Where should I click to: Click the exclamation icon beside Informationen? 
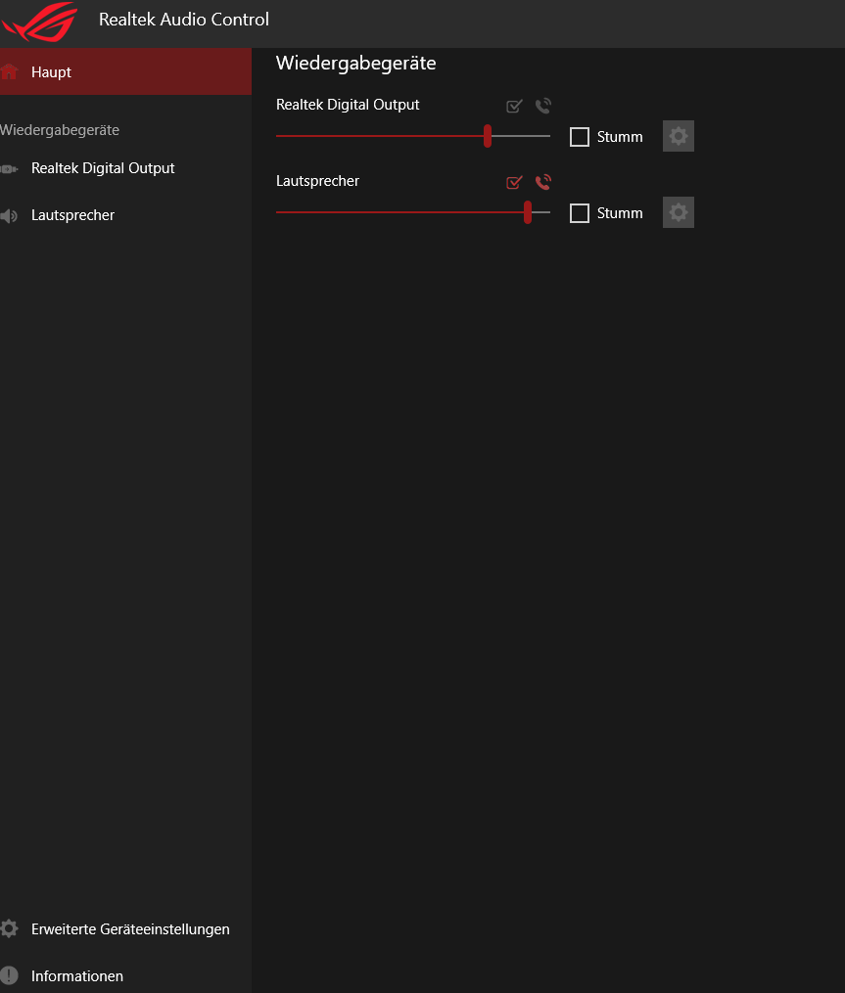tap(9, 975)
